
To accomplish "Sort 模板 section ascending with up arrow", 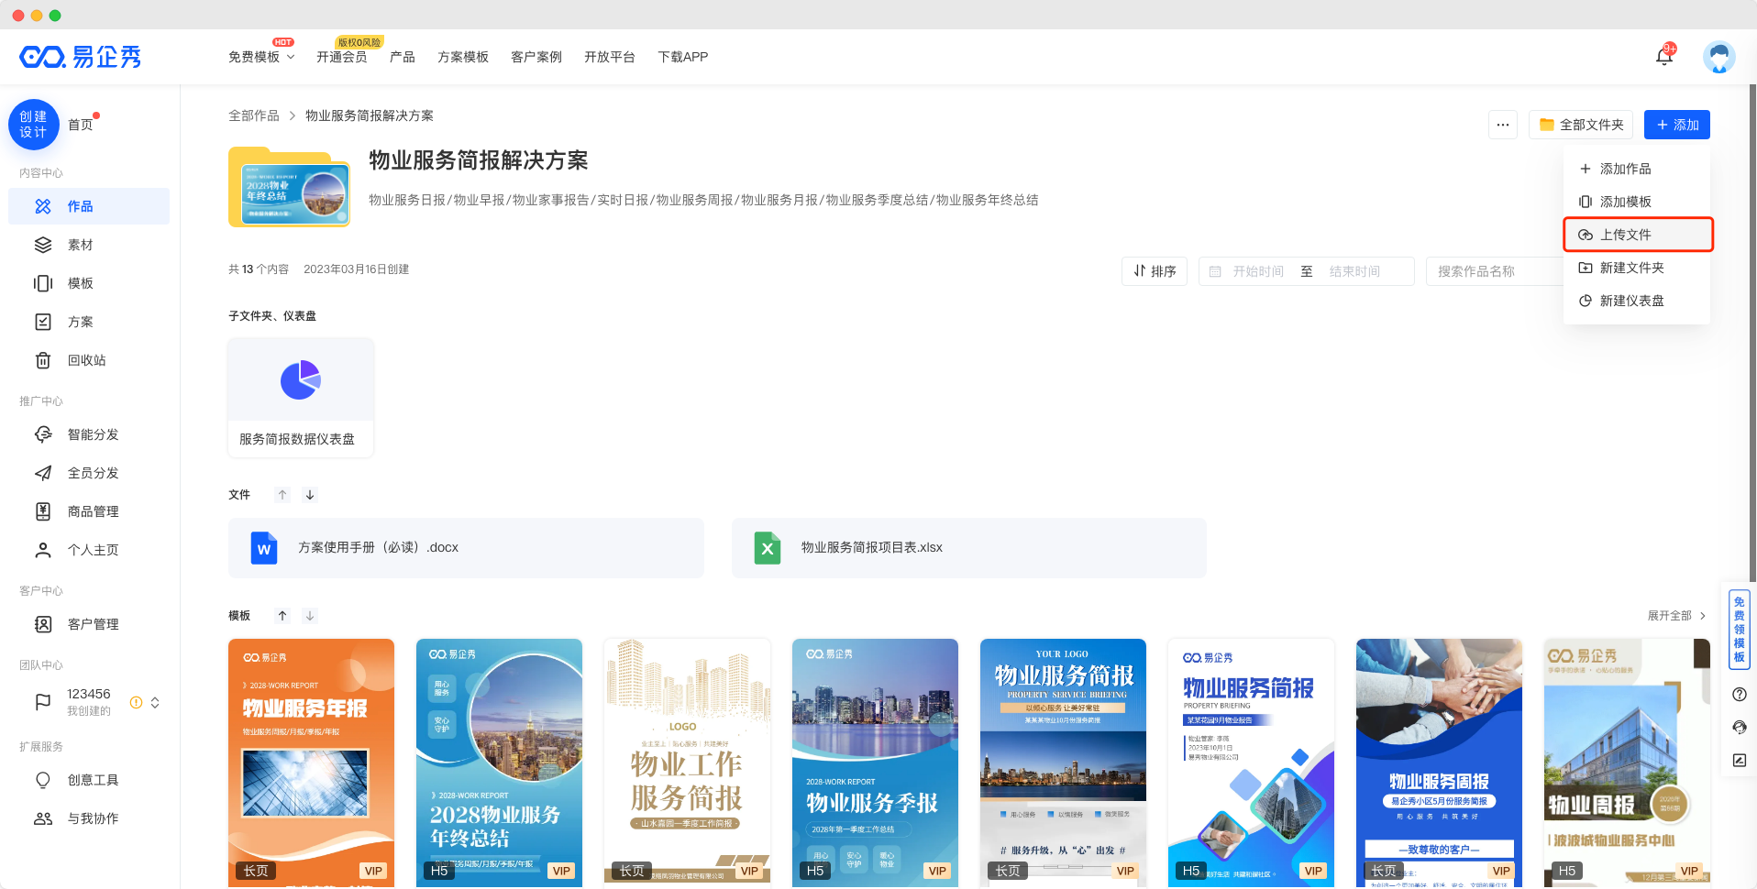I will pyautogui.click(x=282, y=616).
